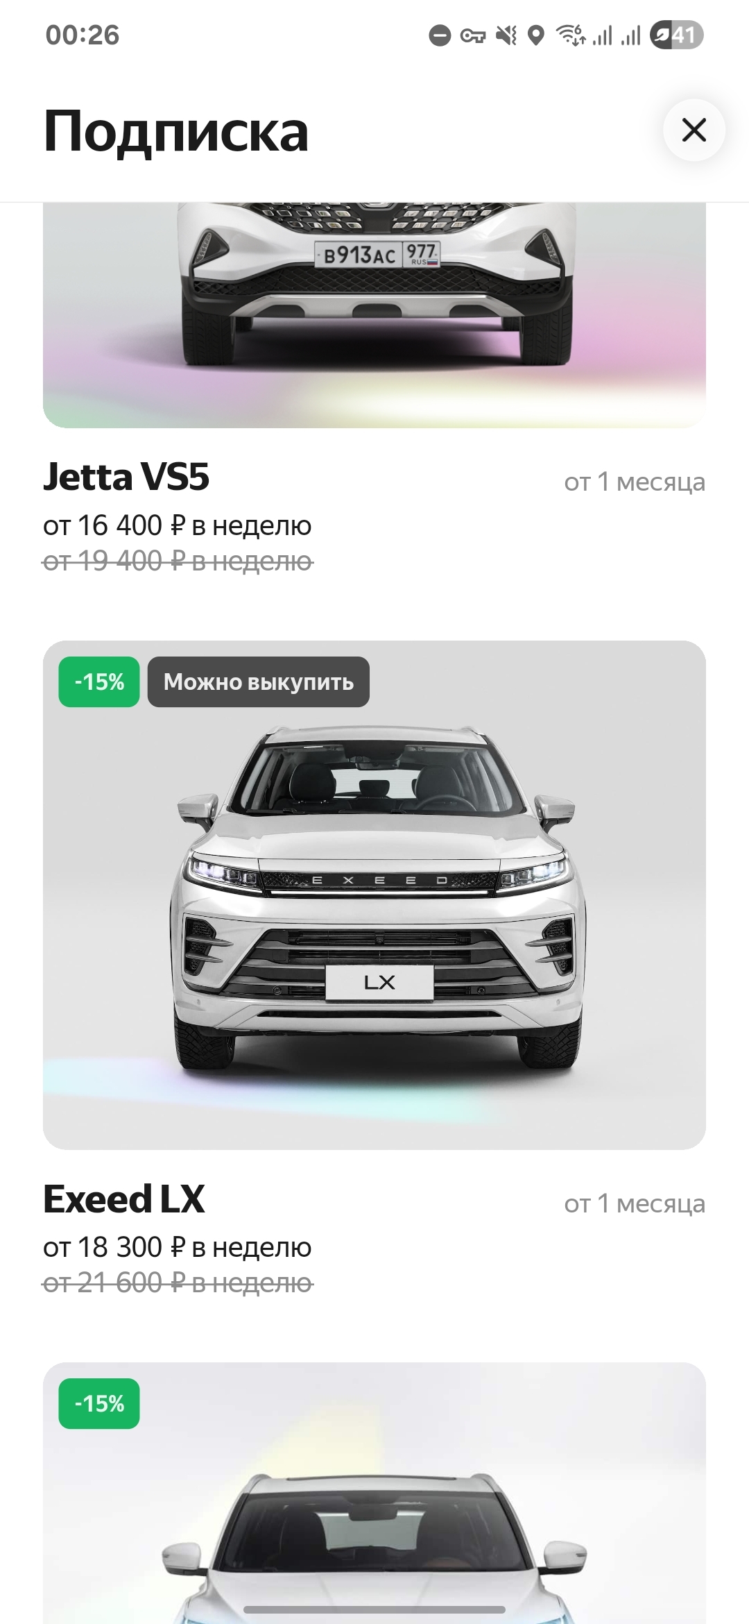Tap the location pin status icon
Image resolution: width=749 pixels, height=1624 pixels.
coord(536,35)
